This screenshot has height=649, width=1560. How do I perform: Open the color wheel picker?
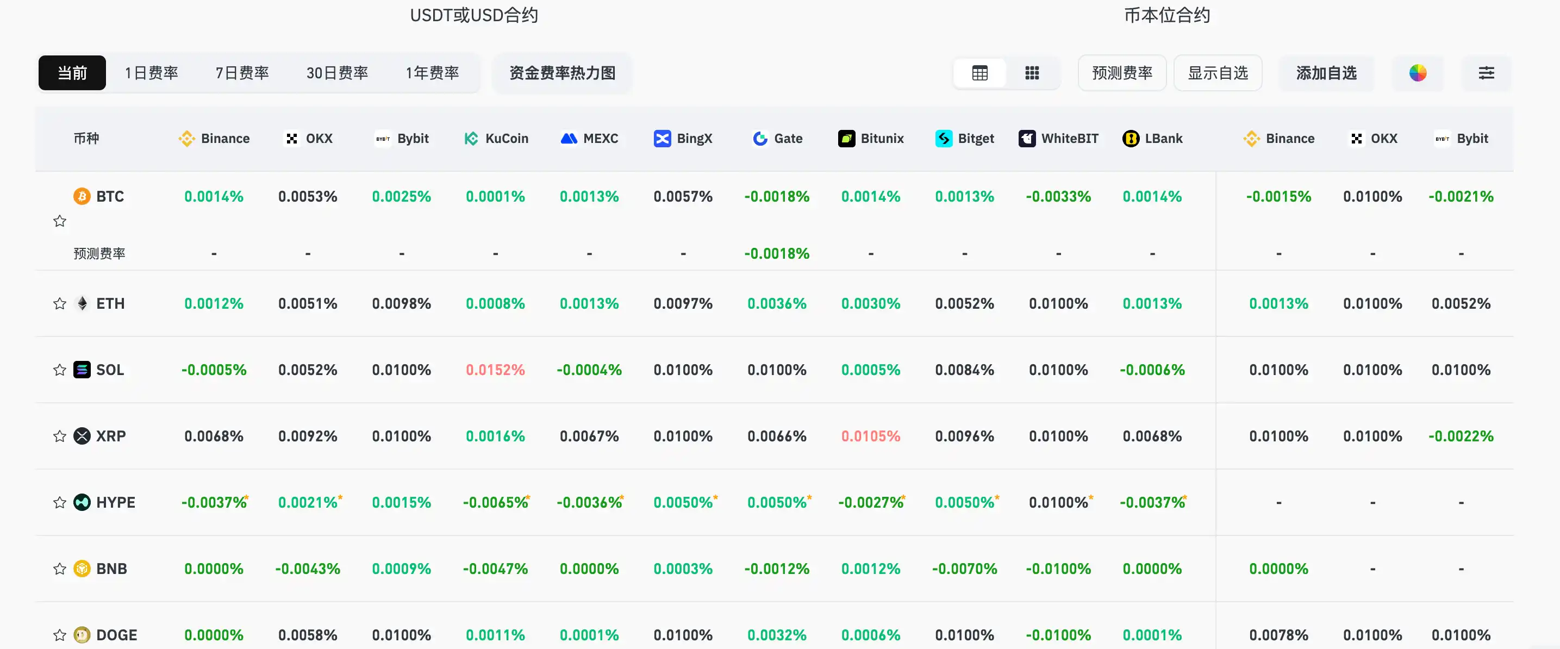coord(1418,73)
